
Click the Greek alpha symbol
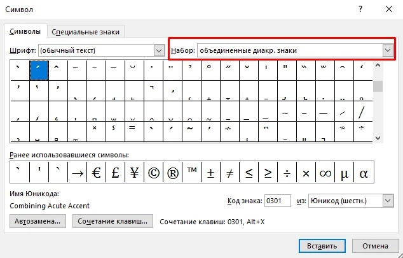tap(364, 173)
